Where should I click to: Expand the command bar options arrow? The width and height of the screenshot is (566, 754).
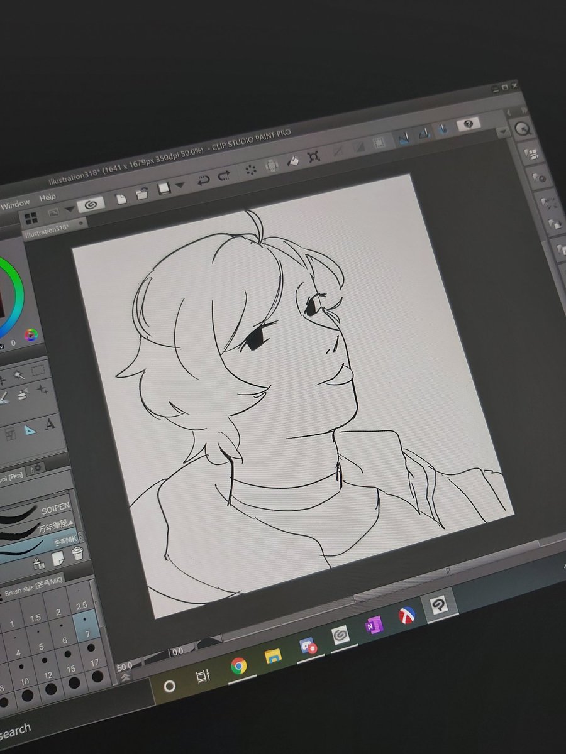(x=502, y=133)
